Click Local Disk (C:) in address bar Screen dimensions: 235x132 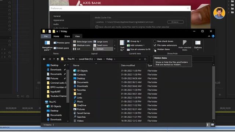pos(86,59)
